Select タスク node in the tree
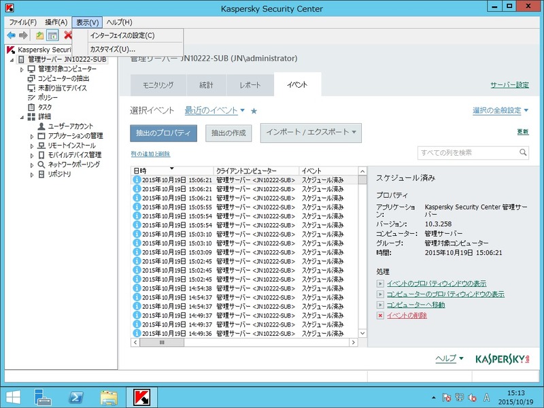 click(x=45, y=107)
